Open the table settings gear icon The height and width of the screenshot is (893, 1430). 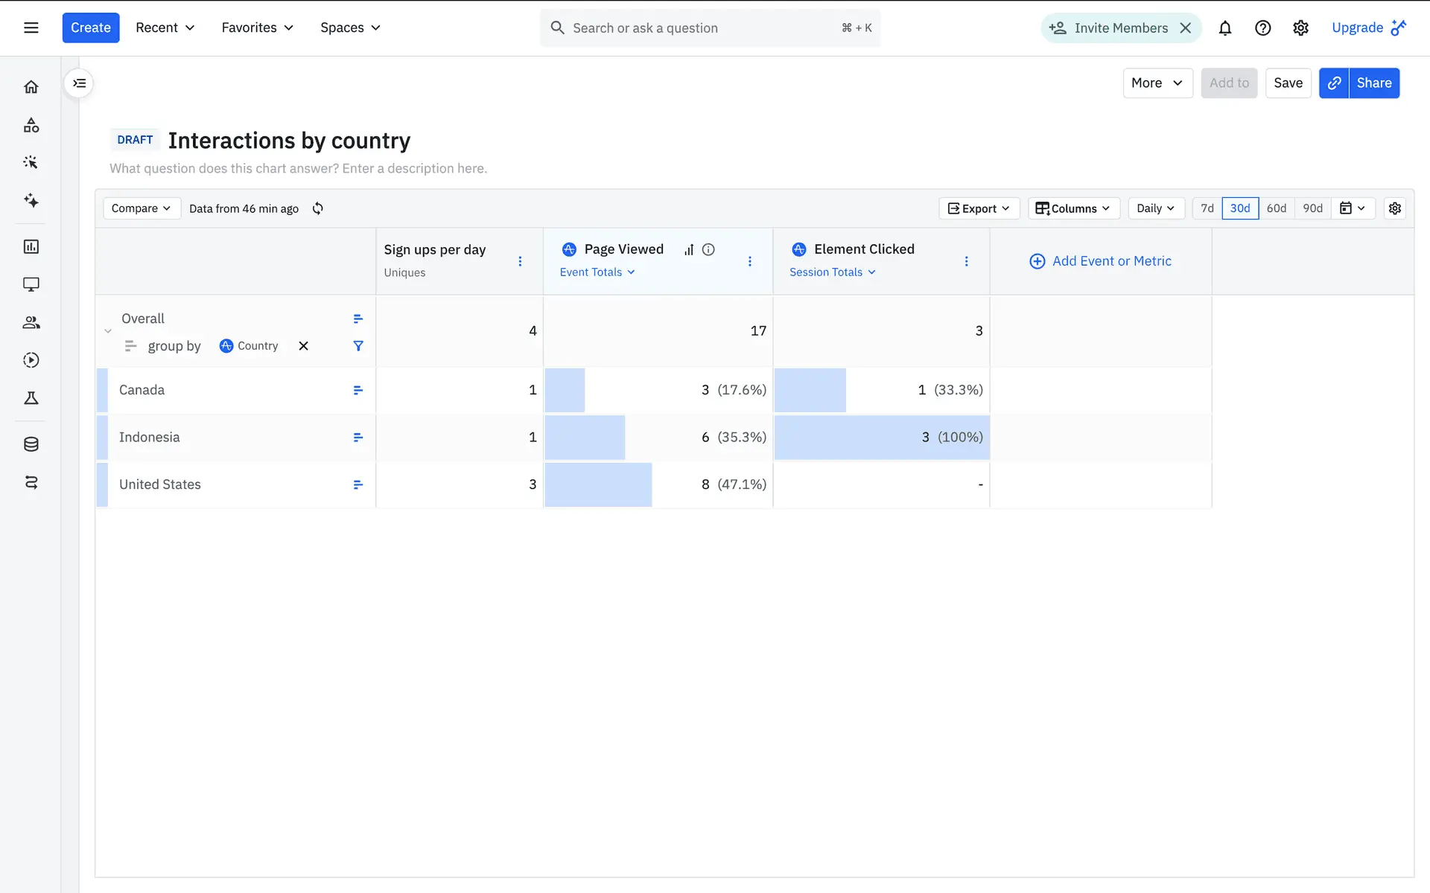click(x=1395, y=208)
